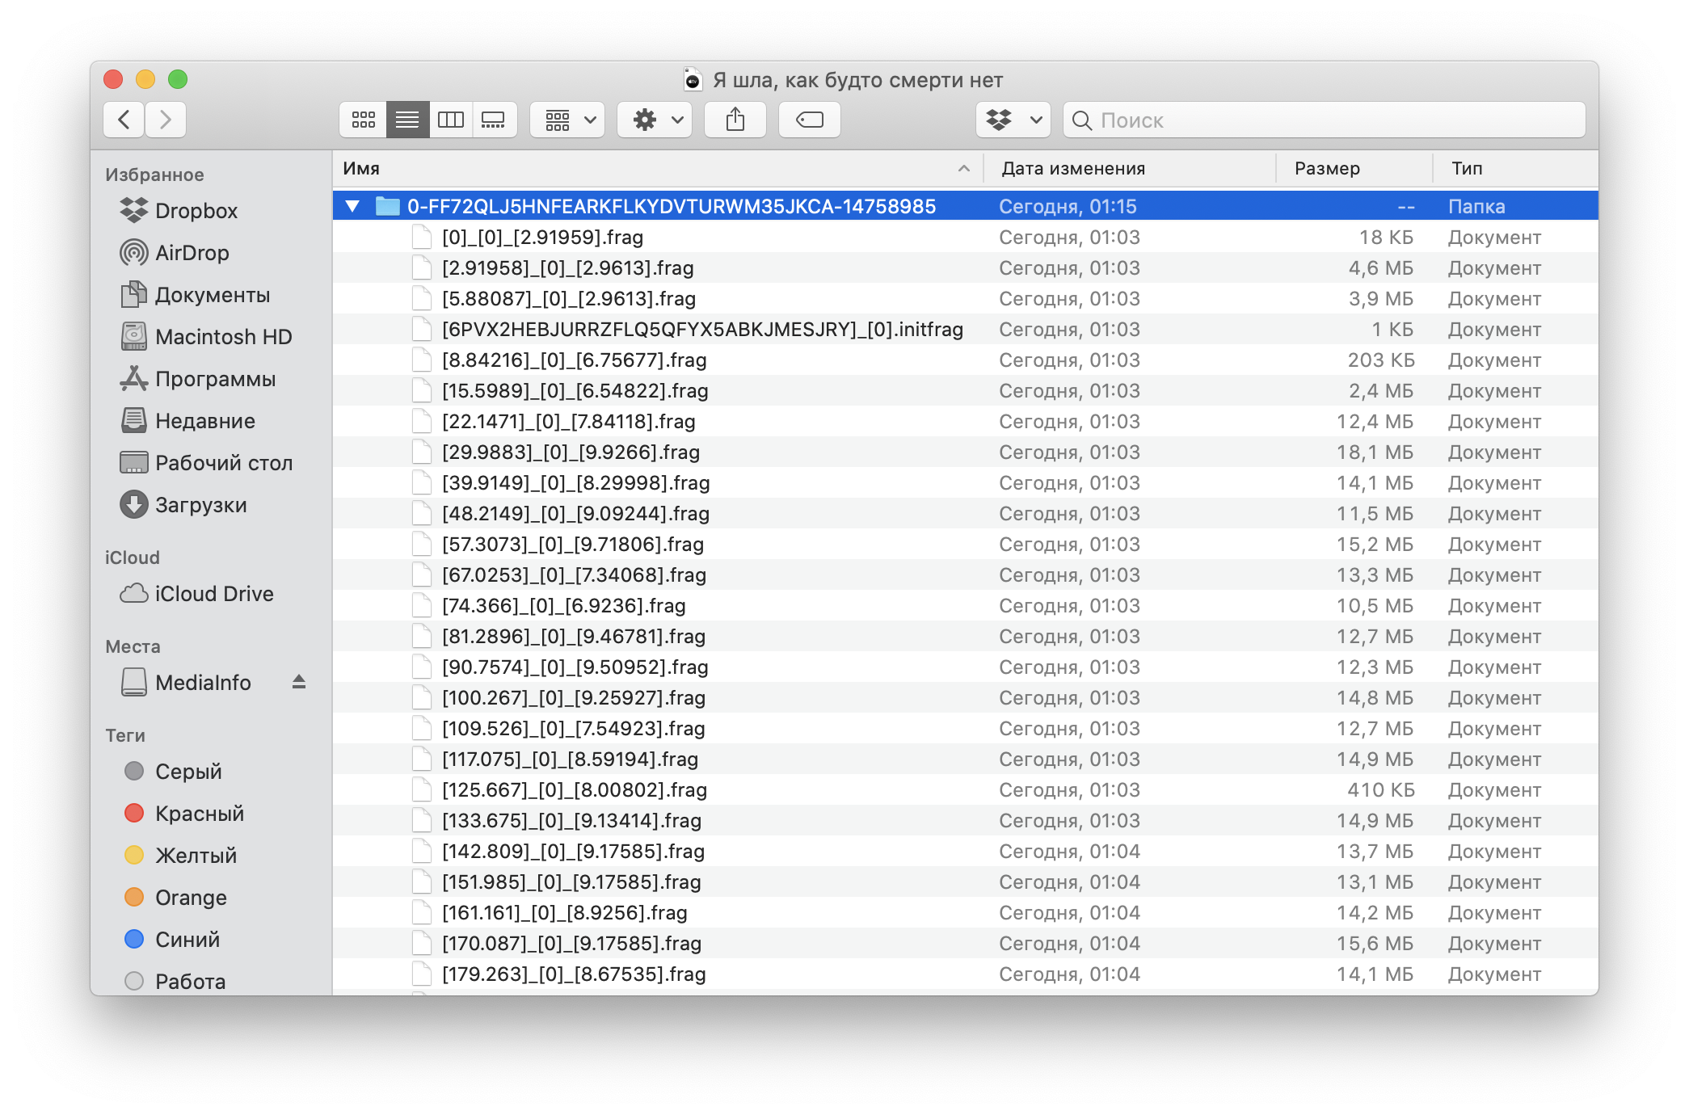This screenshot has width=1689, height=1115.
Task: Click the Share toolbar icon
Action: pos(735,120)
